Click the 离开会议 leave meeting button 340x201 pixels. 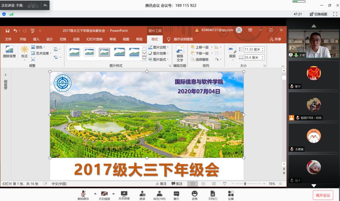point(323,195)
